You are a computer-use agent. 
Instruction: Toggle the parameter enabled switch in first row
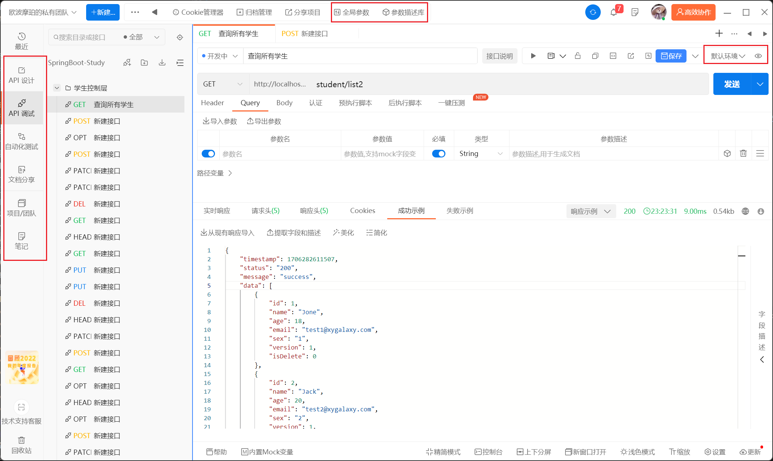click(x=208, y=153)
